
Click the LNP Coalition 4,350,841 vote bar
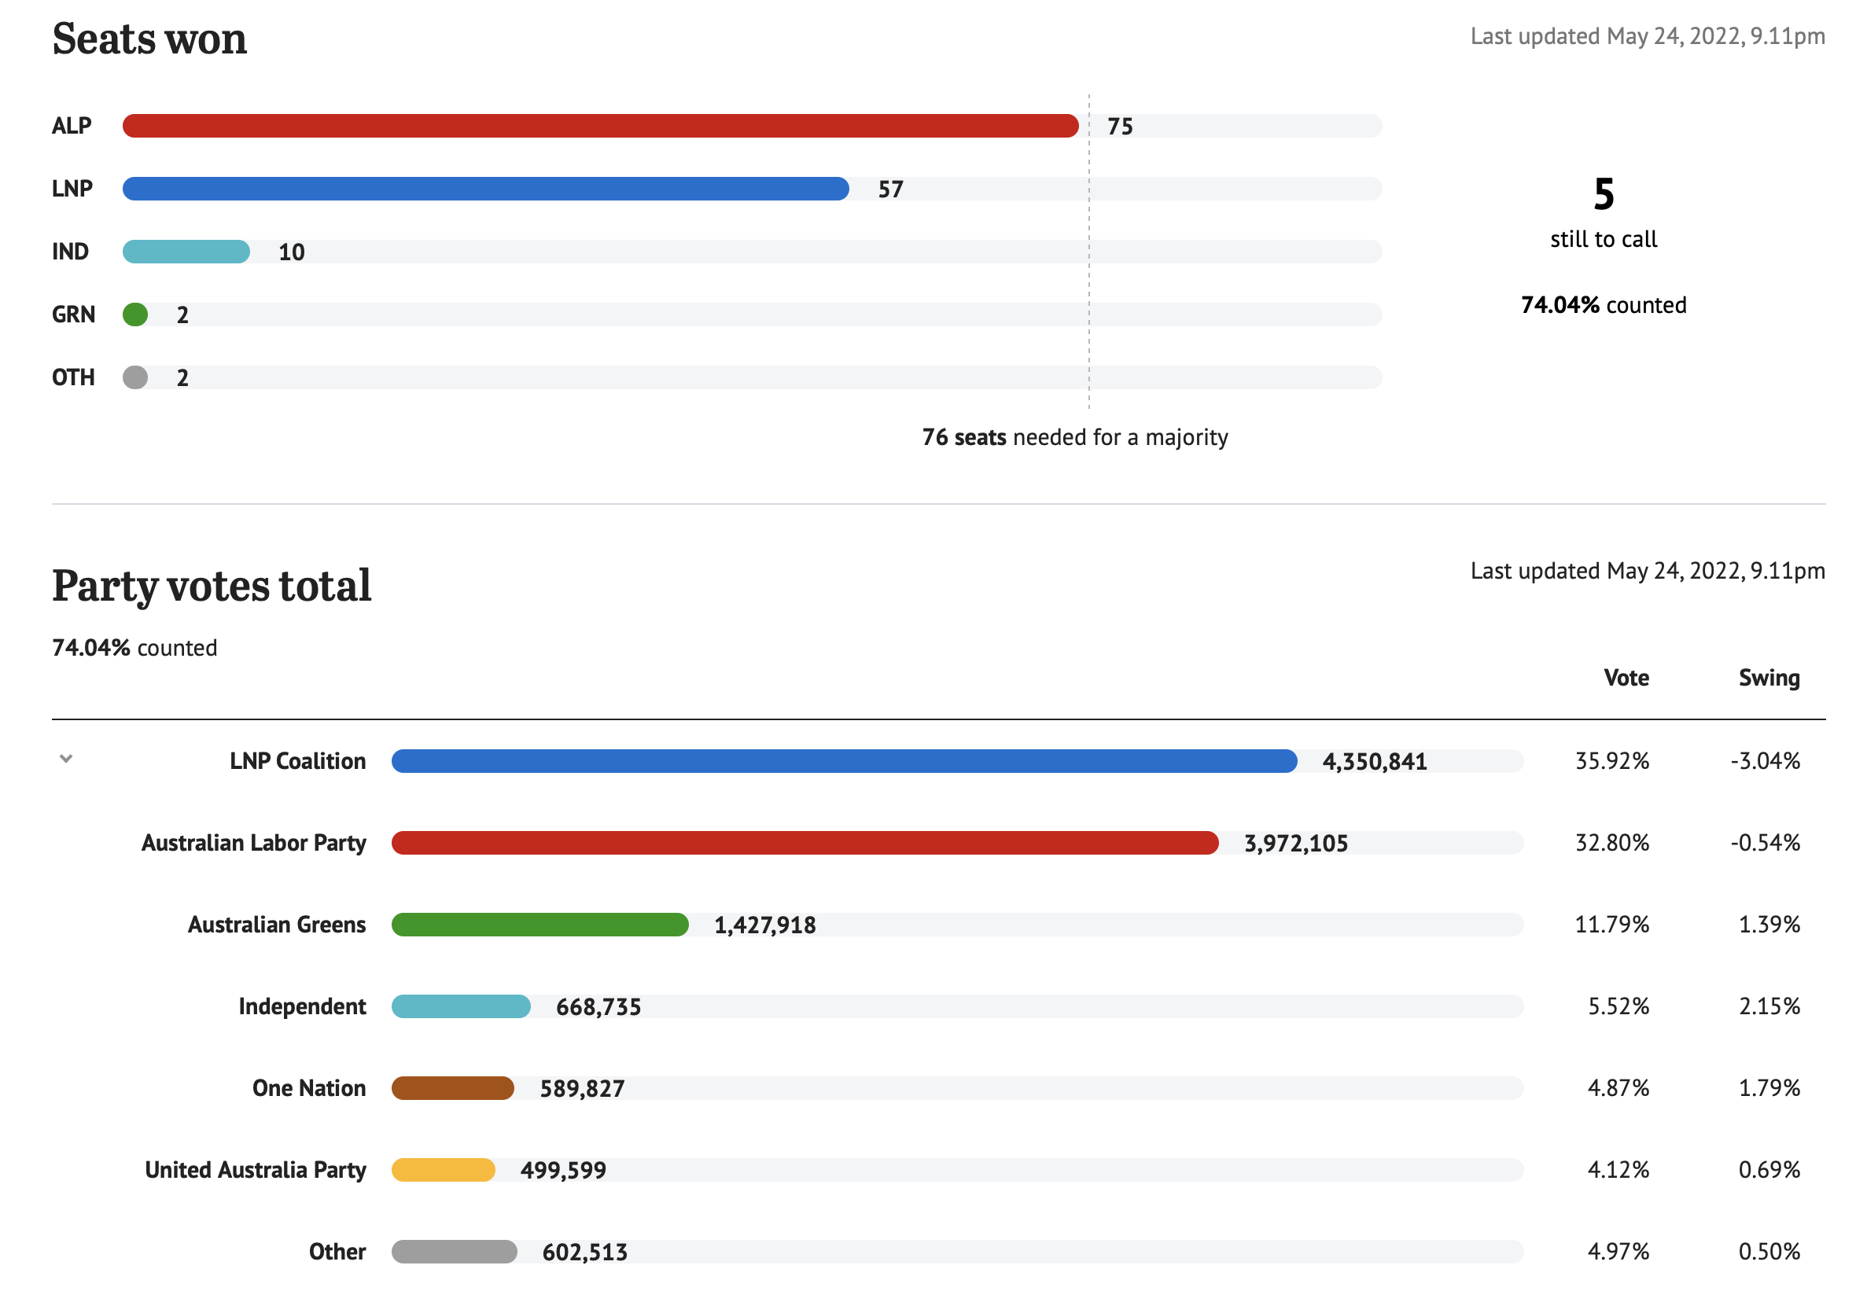[844, 761]
